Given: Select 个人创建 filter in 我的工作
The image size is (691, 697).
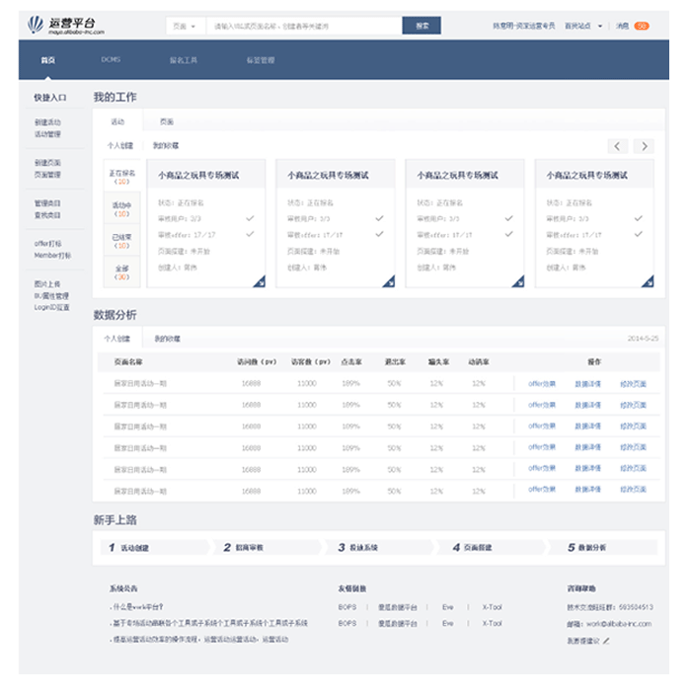Looking at the screenshot, I should 120,145.
